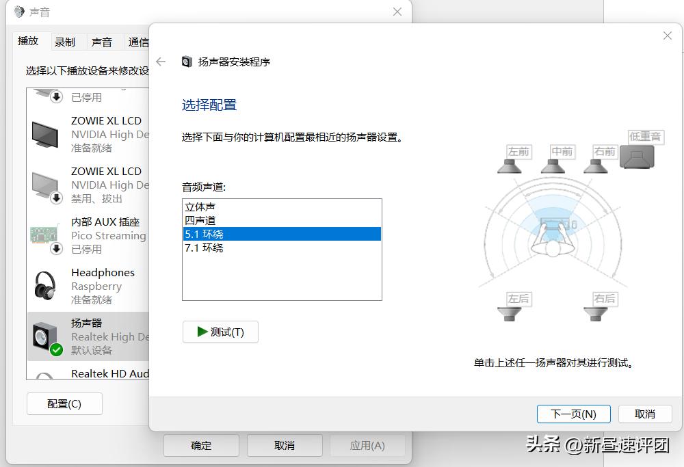Switch to the 通信 tab
This screenshot has height=467, width=684.
(x=140, y=41)
